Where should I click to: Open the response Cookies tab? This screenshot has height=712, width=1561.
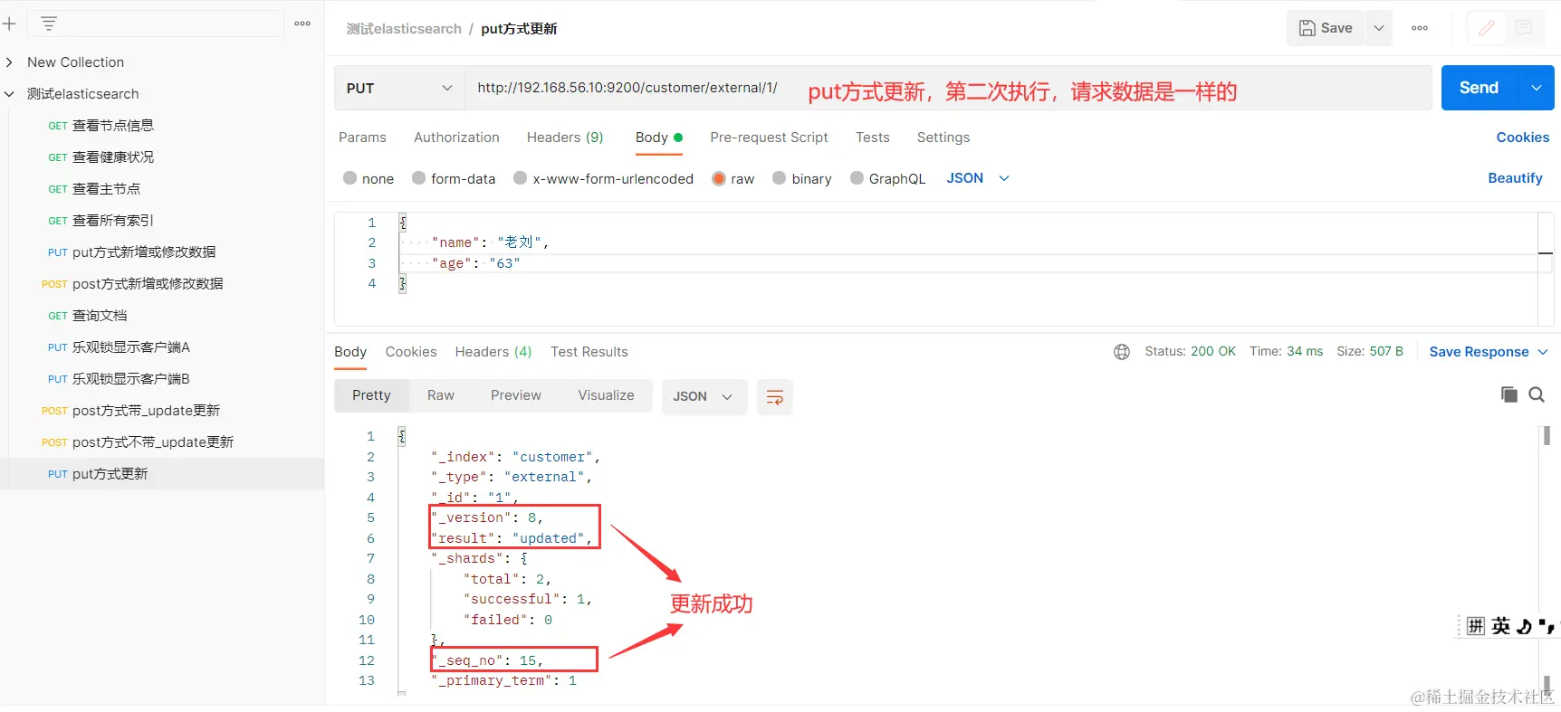pyautogui.click(x=411, y=352)
